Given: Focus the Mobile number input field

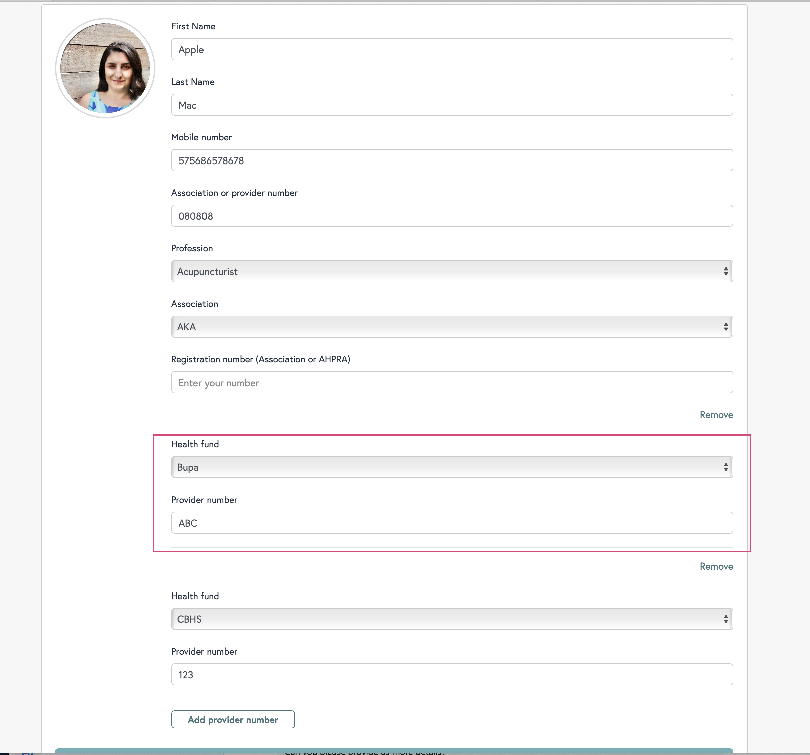Looking at the screenshot, I should pos(452,160).
